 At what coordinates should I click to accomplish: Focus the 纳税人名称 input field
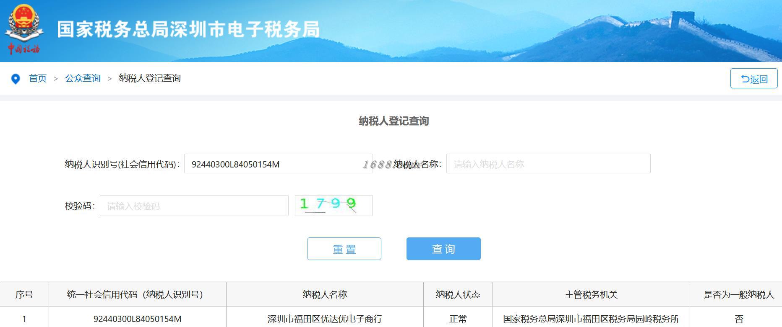(x=548, y=164)
